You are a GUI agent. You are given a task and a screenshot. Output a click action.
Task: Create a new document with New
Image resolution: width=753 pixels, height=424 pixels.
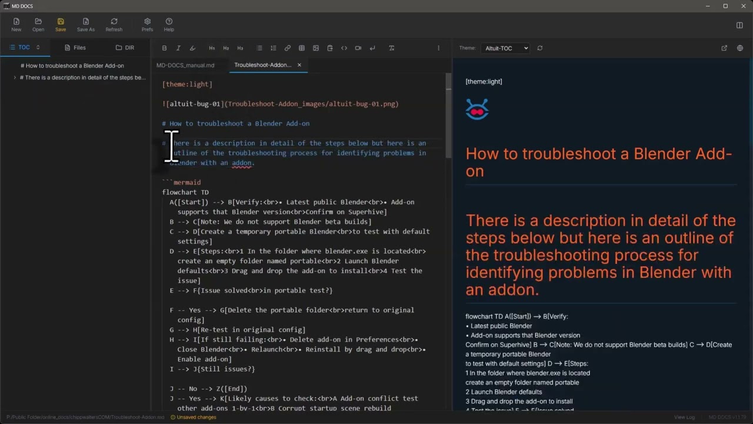coord(16,25)
